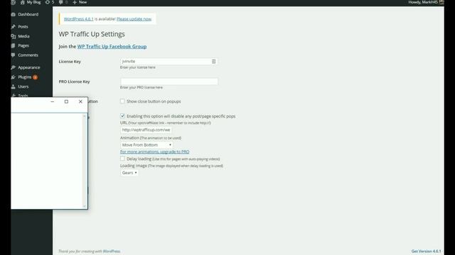
Task: Minimize the small popup window
Action: (52, 102)
